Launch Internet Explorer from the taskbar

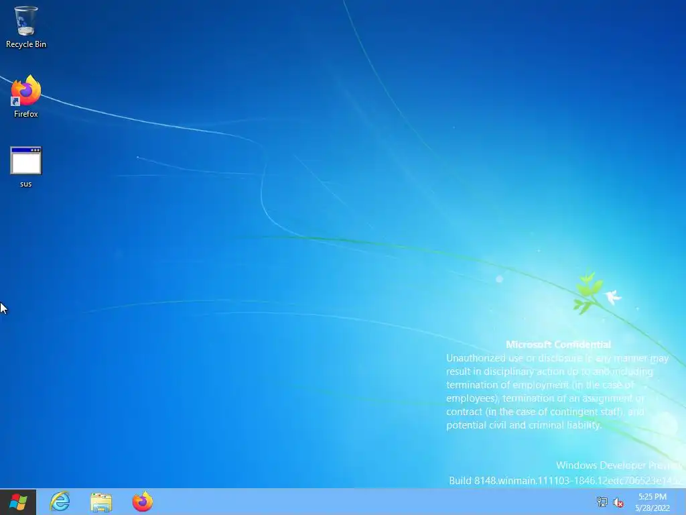[60, 502]
